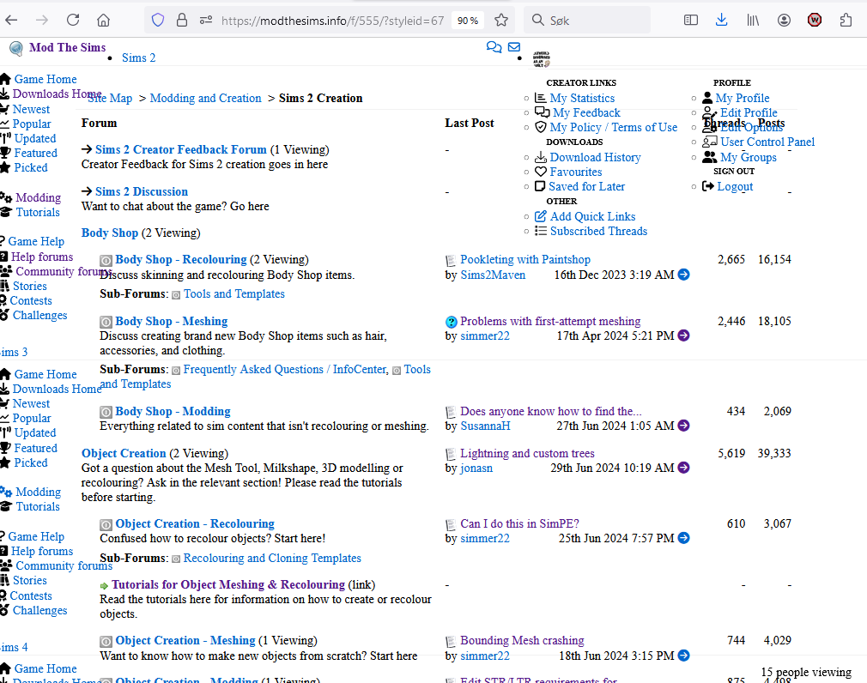Image resolution: width=867 pixels, height=683 pixels.
Task: Click the tracking protection shield icon
Action: 157,20
